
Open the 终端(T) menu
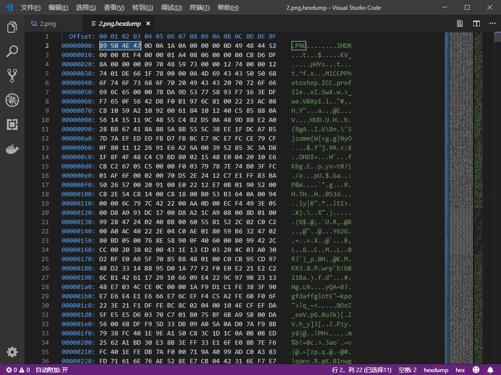coord(200,8)
